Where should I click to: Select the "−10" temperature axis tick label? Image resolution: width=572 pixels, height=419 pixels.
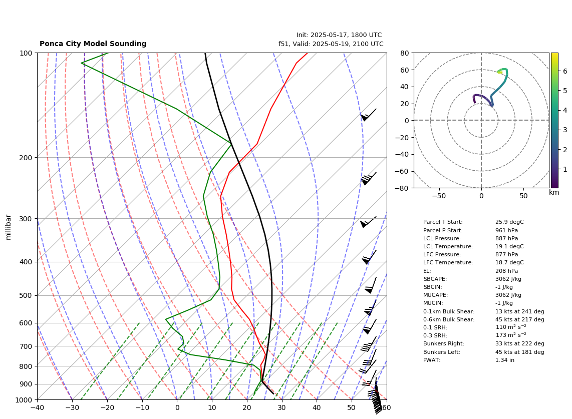[142, 407]
